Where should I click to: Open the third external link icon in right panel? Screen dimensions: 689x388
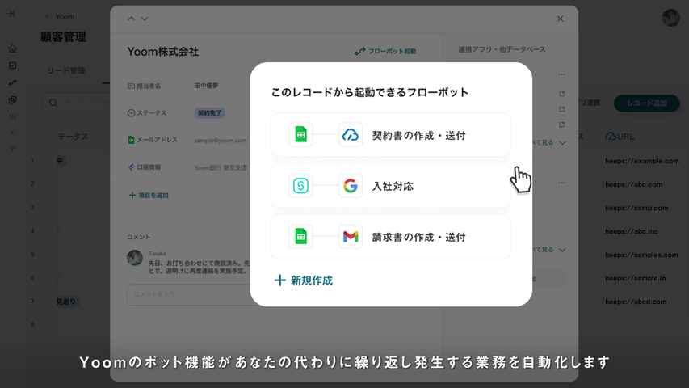pyautogui.click(x=561, y=124)
